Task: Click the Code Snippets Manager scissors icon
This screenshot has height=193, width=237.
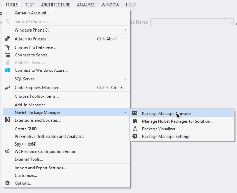Action: [x=7, y=88]
